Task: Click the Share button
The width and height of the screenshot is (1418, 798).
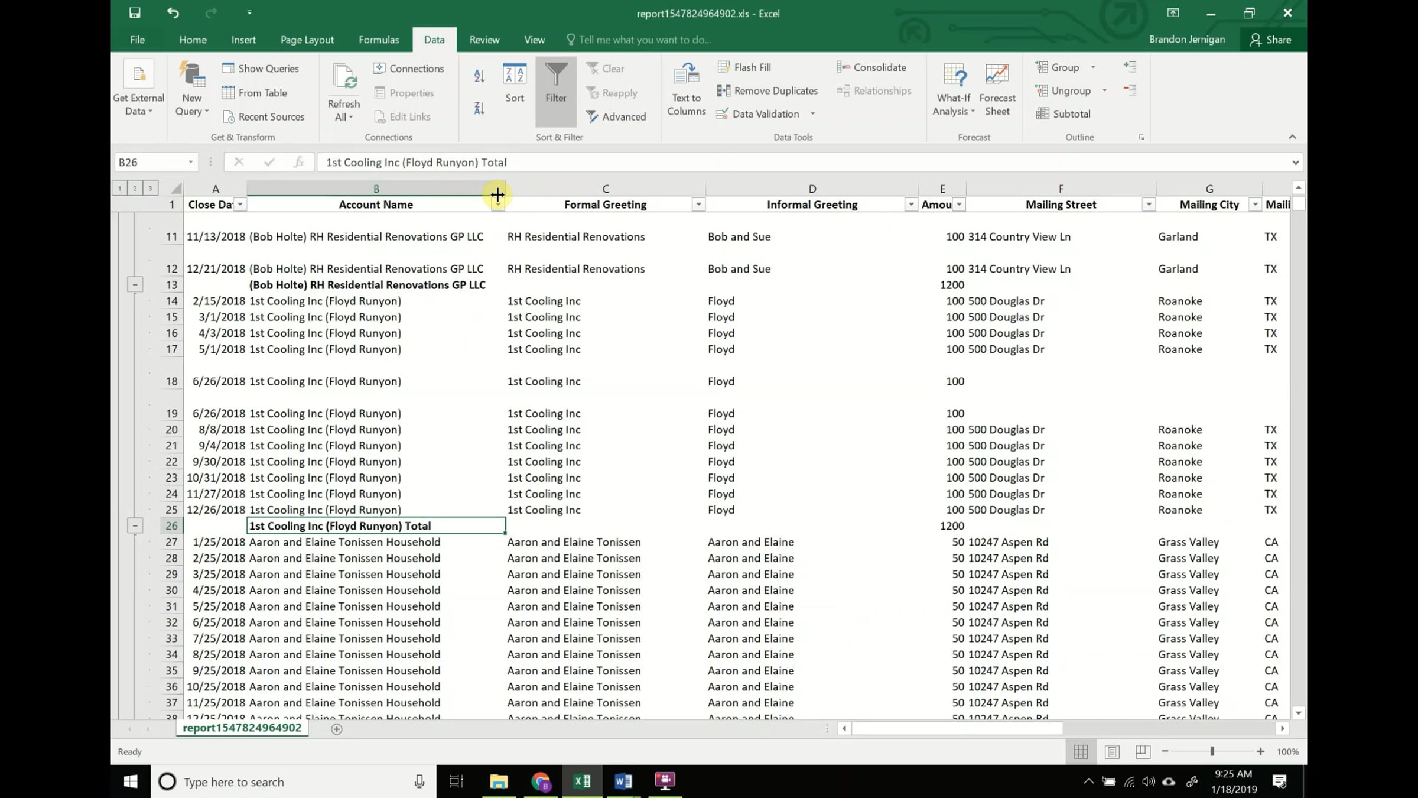Action: (x=1270, y=40)
